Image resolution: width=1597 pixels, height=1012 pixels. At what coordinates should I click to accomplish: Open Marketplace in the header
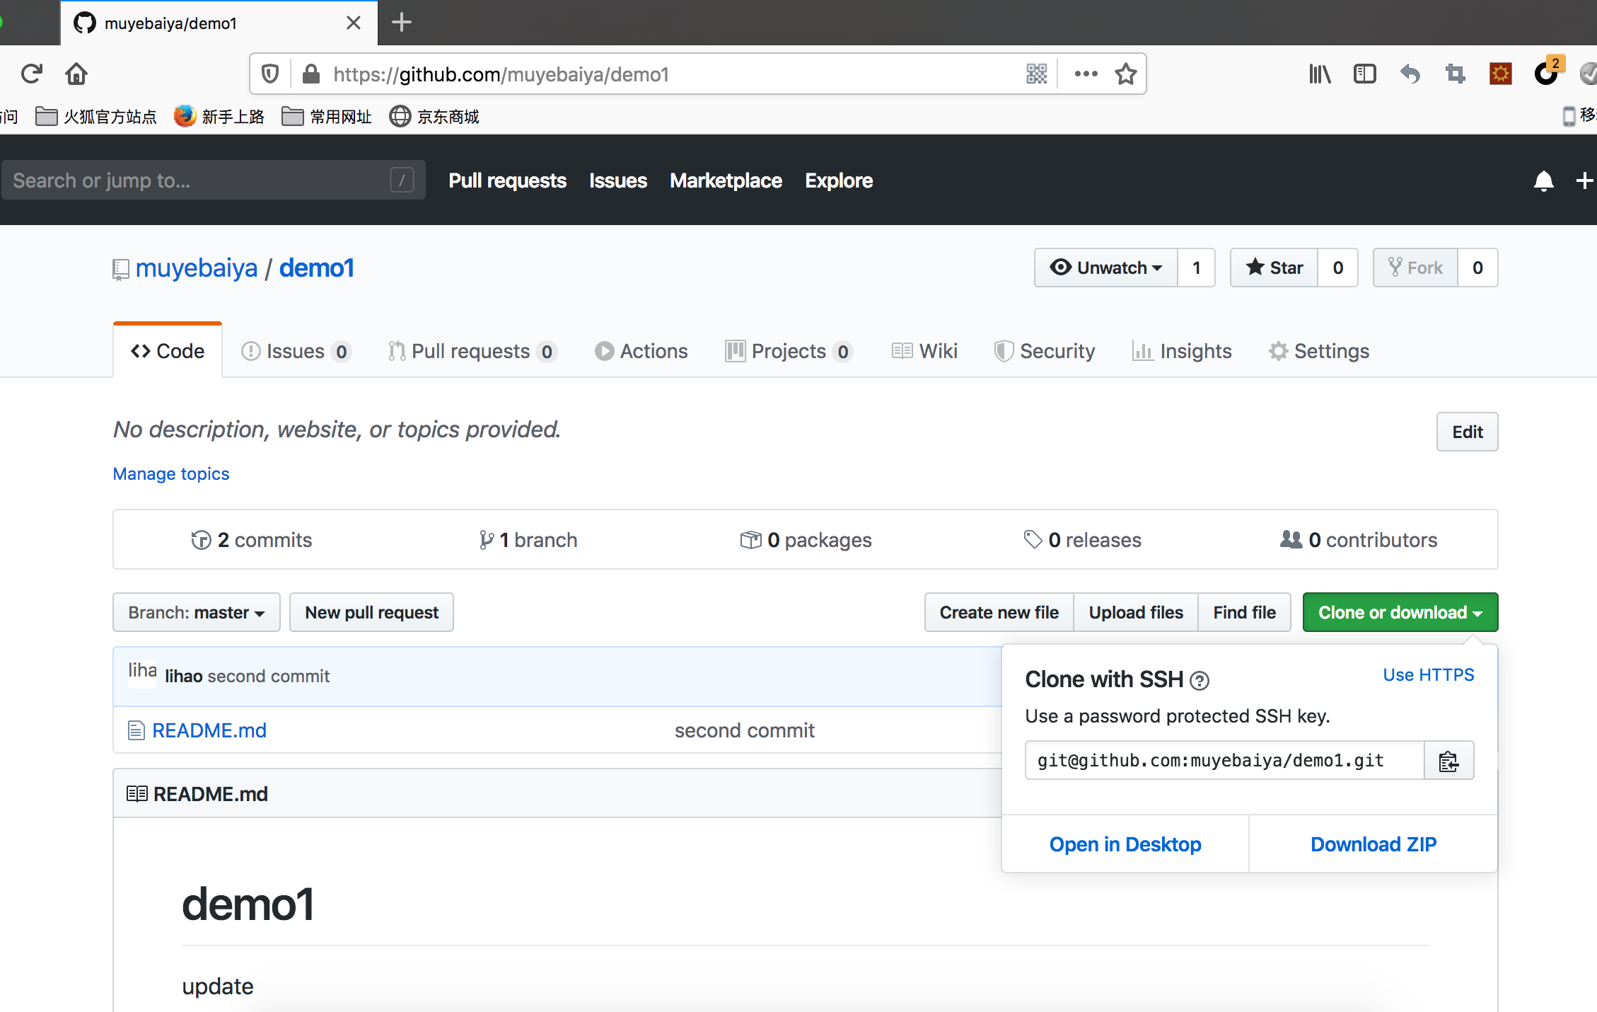726,180
